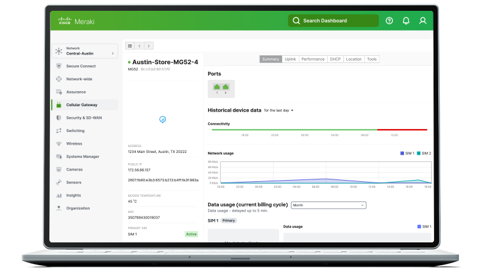Click the Austin-Store-MG52-4 device name
The width and height of the screenshot is (481, 270).
(x=165, y=62)
